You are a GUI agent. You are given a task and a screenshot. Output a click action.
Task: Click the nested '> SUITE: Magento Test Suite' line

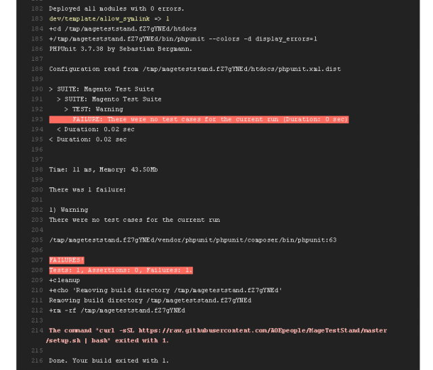109,99
